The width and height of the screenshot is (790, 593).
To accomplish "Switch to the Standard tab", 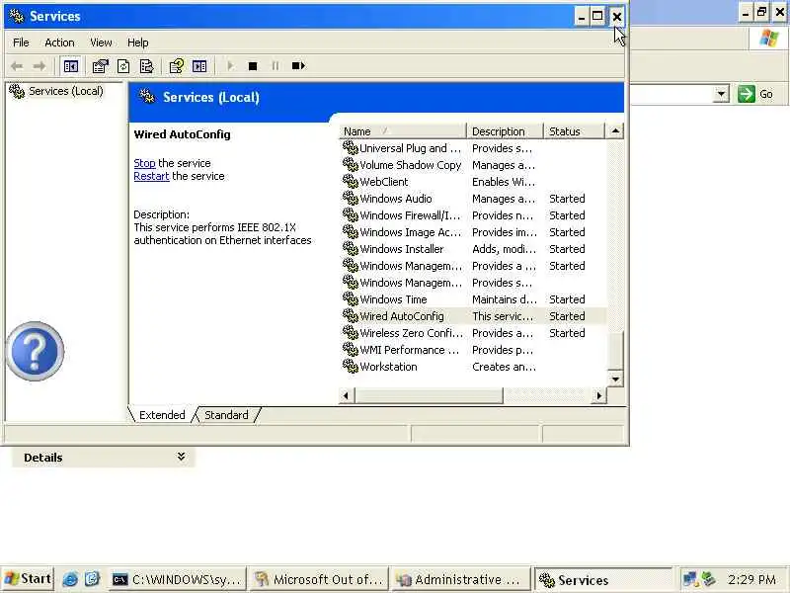I will (226, 415).
